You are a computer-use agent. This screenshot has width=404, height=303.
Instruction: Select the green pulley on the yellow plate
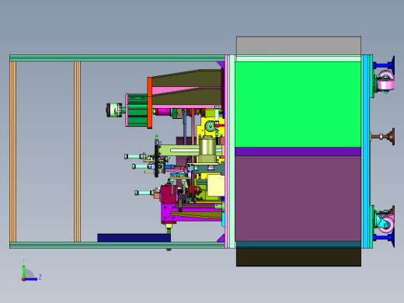pos(210,127)
